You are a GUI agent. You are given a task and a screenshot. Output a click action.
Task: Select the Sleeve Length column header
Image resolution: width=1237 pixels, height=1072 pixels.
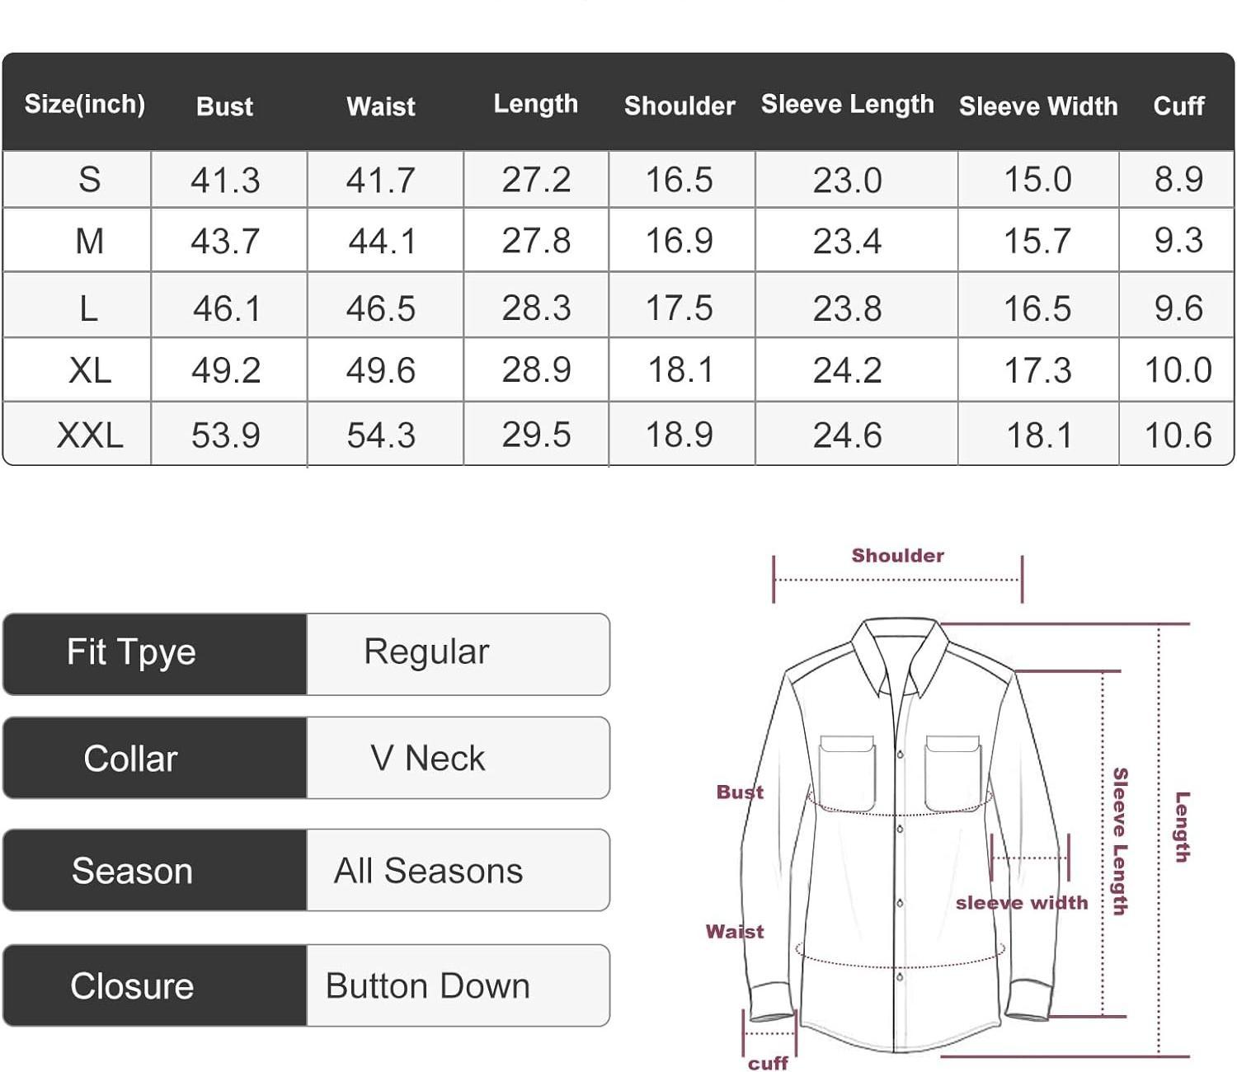click(x=847, y=104)
